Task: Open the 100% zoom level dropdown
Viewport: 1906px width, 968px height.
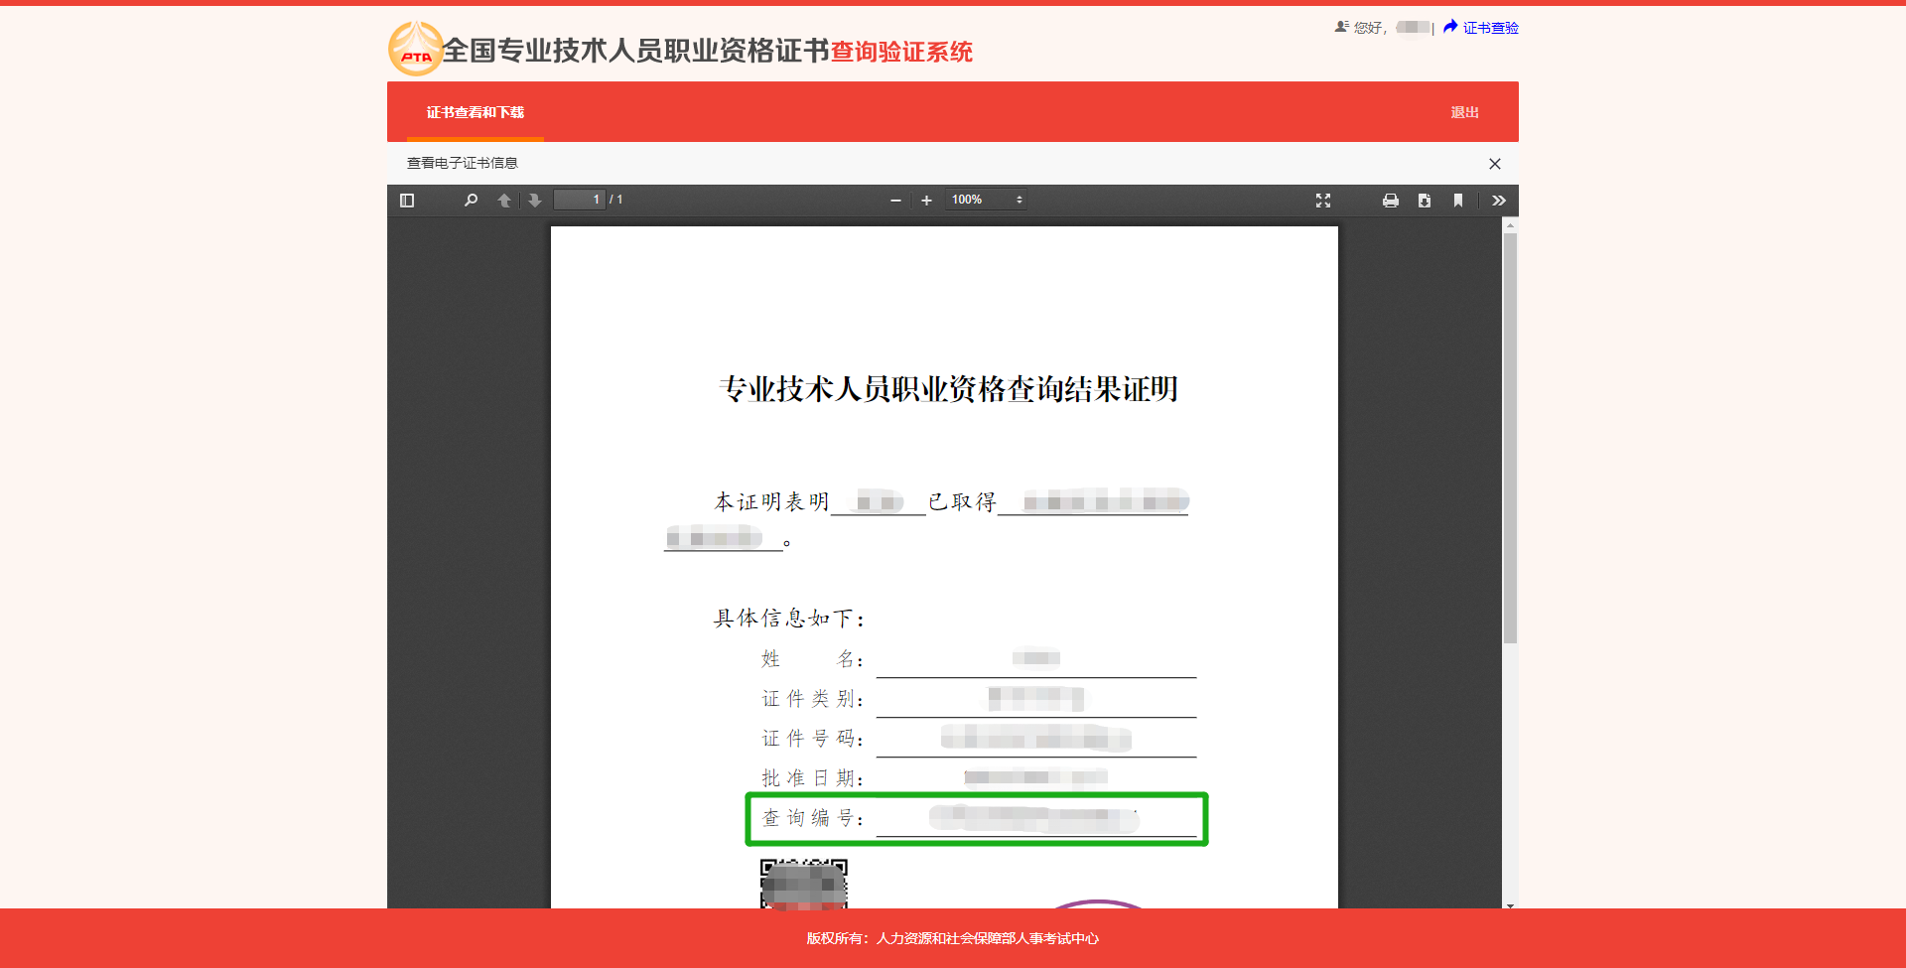Action: (987, 200)
